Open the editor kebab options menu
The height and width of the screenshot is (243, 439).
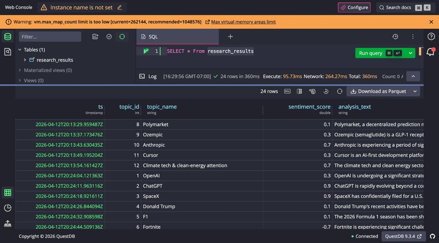point(413,36)
